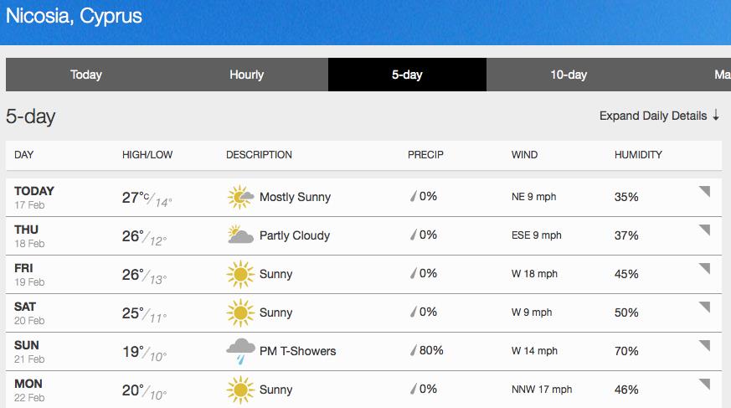Select the active 5-day tab

click(407, 75)
